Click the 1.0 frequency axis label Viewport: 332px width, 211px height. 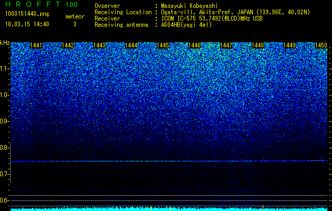pyautogui.click(x=4, y=95)
